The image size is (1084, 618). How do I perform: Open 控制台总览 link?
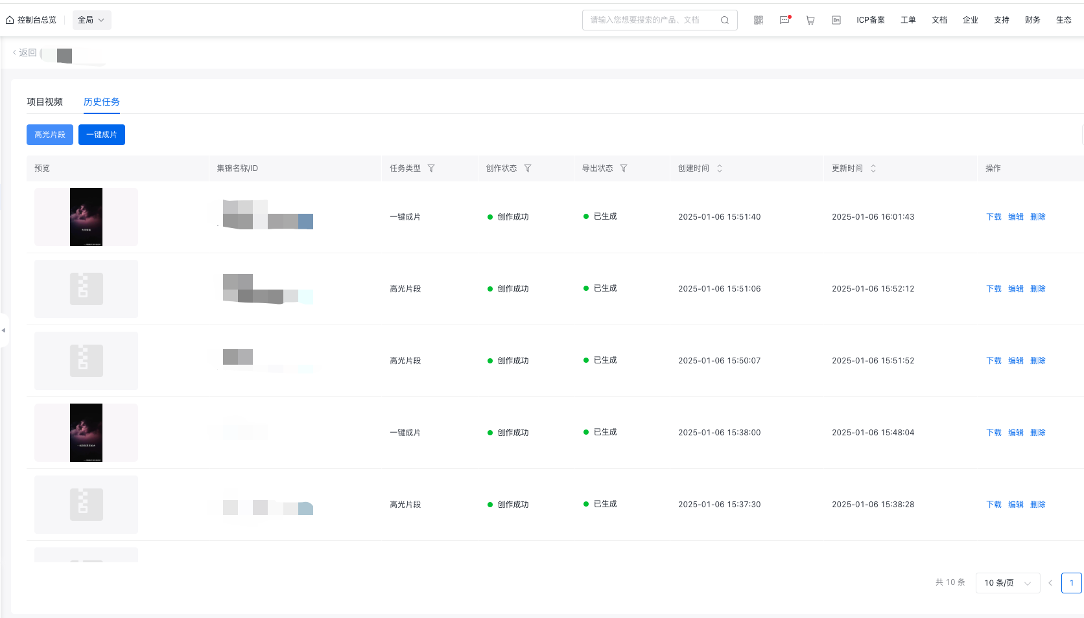point(37,20)
